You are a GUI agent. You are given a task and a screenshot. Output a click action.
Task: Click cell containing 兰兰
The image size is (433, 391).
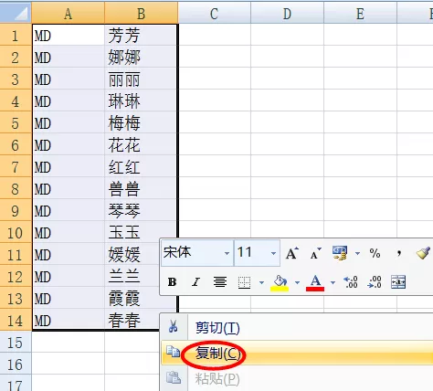132,277
